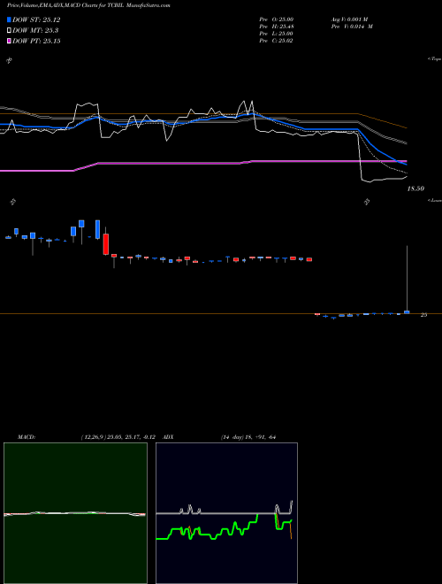Click the 'Avg V' average volume text

tap(350, 19)
